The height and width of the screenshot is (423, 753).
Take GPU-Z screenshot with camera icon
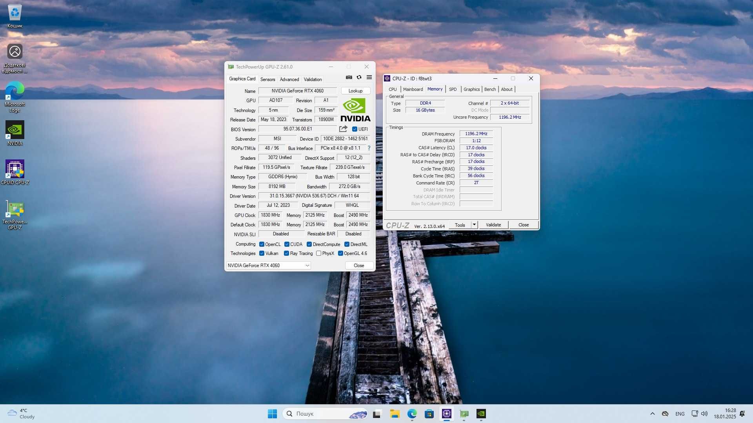(x=349, y=77)
